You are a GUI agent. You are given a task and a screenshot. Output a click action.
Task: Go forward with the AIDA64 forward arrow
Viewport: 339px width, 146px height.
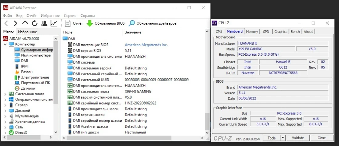tap(15, 23)
